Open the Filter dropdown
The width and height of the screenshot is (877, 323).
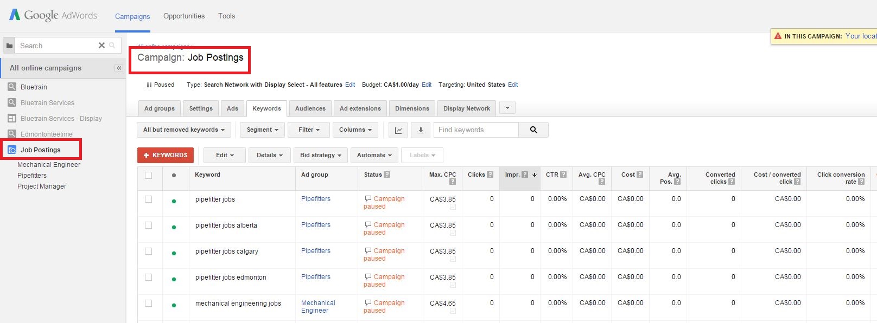pyautogui.click(x=309, y=130)
